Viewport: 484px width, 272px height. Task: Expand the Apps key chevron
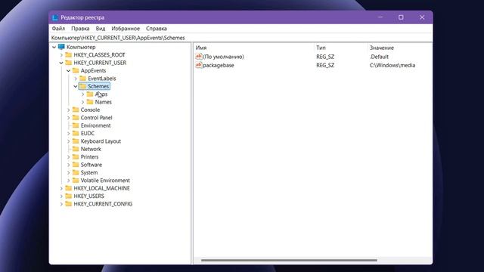click(x=82, y=94)
